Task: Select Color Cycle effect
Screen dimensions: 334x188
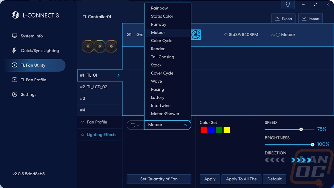Action: (x=167, y=40)
